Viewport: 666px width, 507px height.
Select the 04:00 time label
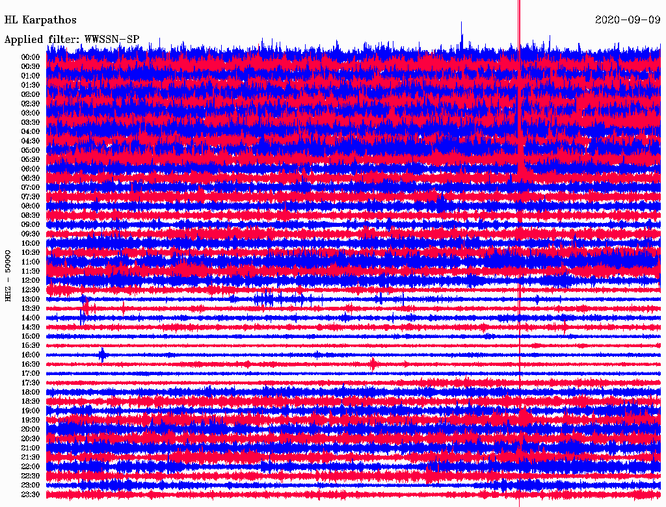[31, 132]
